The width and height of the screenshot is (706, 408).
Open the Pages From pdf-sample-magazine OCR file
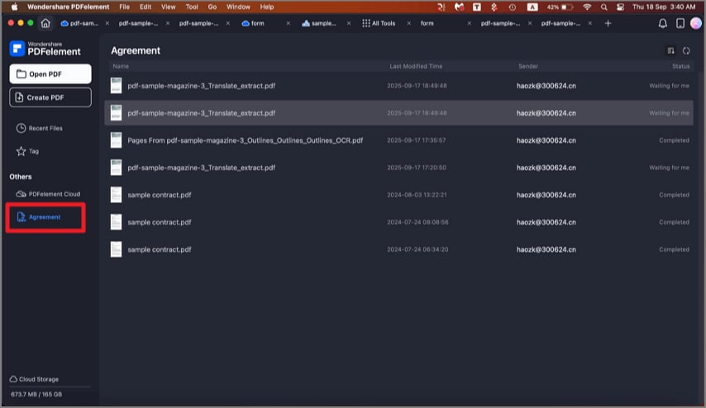click(245, 140)
